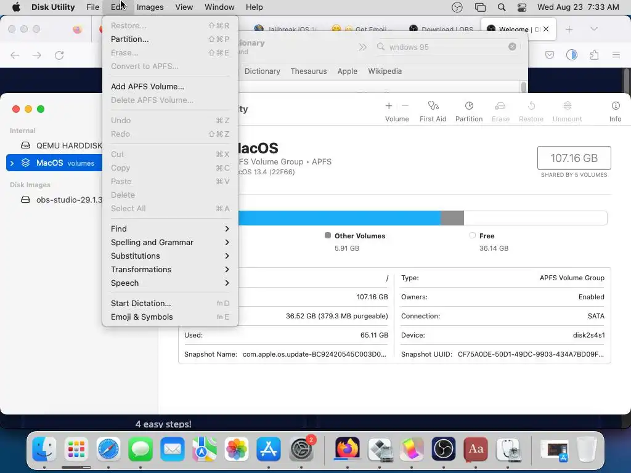The height and width of the screenshot is (473, 631).
Task: Open the Images menu
Action: (150, 7)
